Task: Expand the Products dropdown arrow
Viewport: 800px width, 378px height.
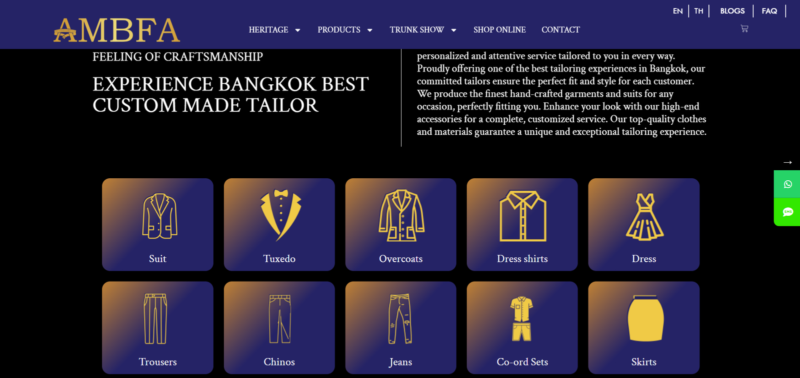Action: (370, 30)
